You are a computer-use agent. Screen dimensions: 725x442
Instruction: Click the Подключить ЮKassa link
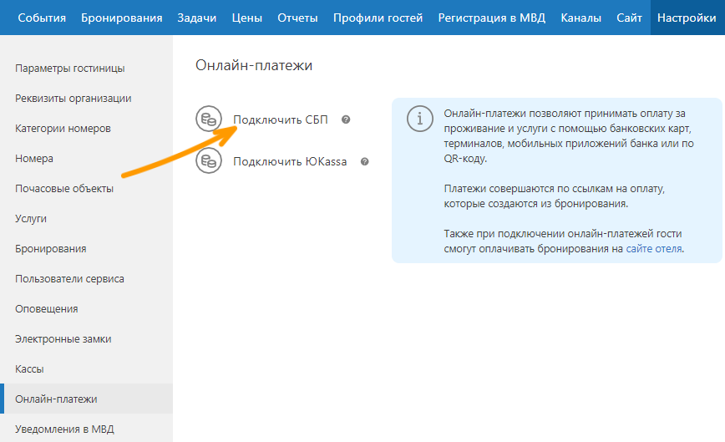(x=290, y=162)
